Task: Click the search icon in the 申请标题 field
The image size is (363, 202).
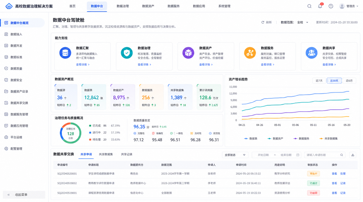Action: [342, 155]
